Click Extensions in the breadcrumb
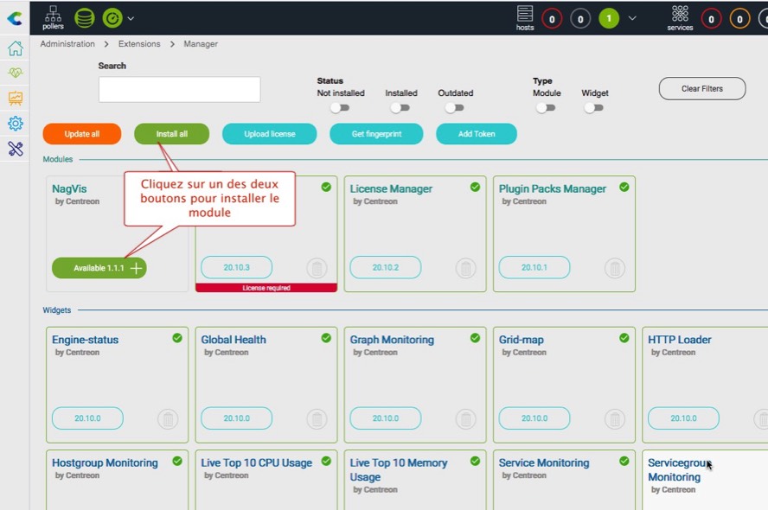The height and width of the screenshot is (510, 768). pyautogui.click(x=139, y=44)
